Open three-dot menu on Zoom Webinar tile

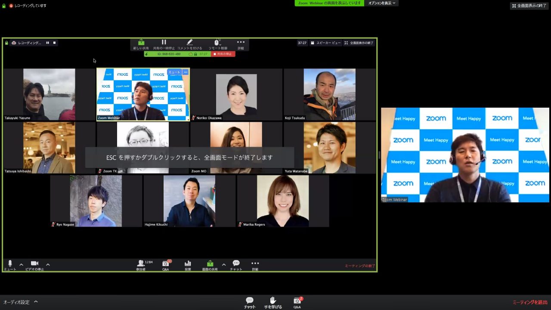pyautogui.click(x=186, y=72)
